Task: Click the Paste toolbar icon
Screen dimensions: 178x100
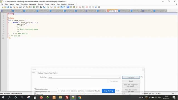Action: [x=30, y=7]
